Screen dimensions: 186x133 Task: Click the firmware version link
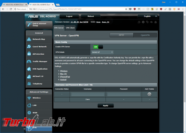(79, 22)
